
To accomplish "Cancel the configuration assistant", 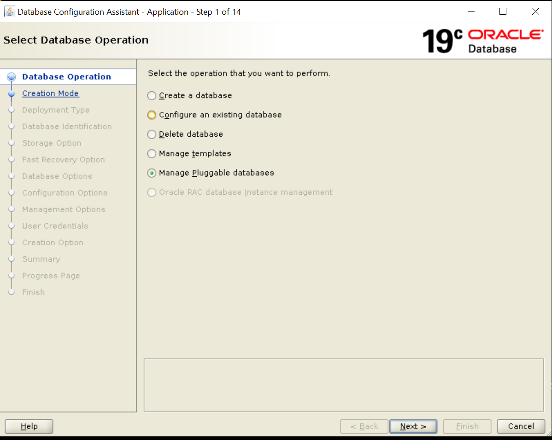I will tap(521, 426).
